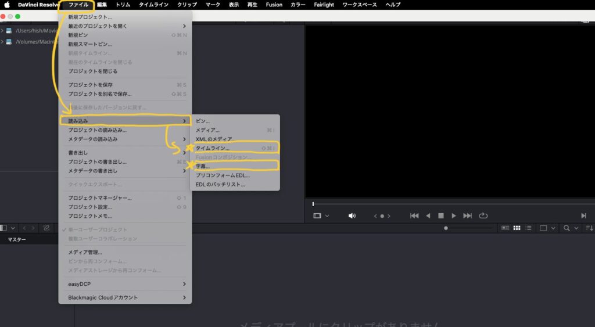Toggle loop playback
Viewport: 595px width, 327px height.
[x=483, y=215]
